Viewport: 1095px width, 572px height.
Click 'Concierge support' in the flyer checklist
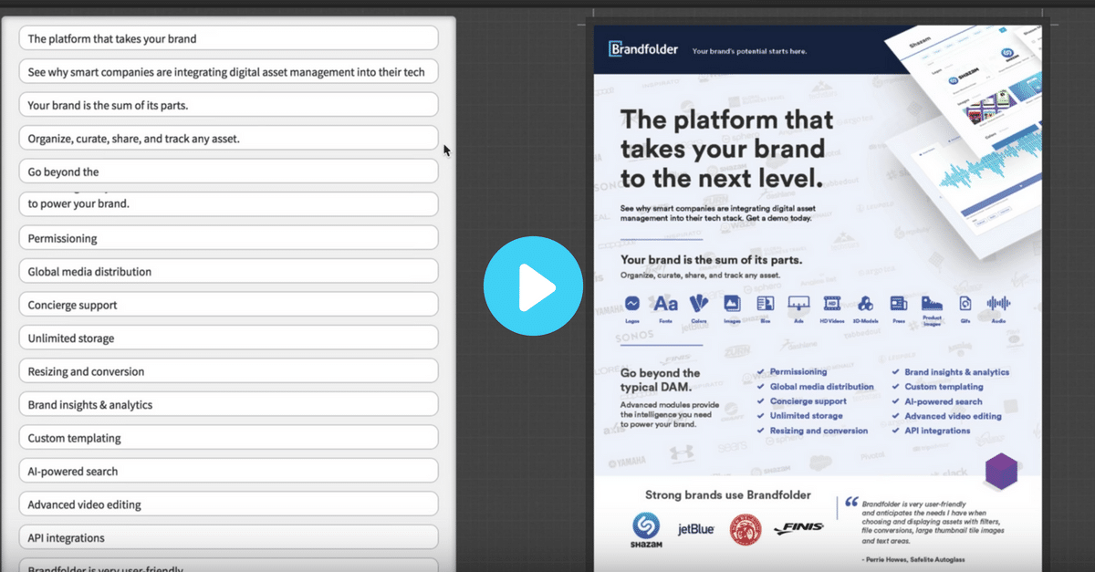(808, 401)
